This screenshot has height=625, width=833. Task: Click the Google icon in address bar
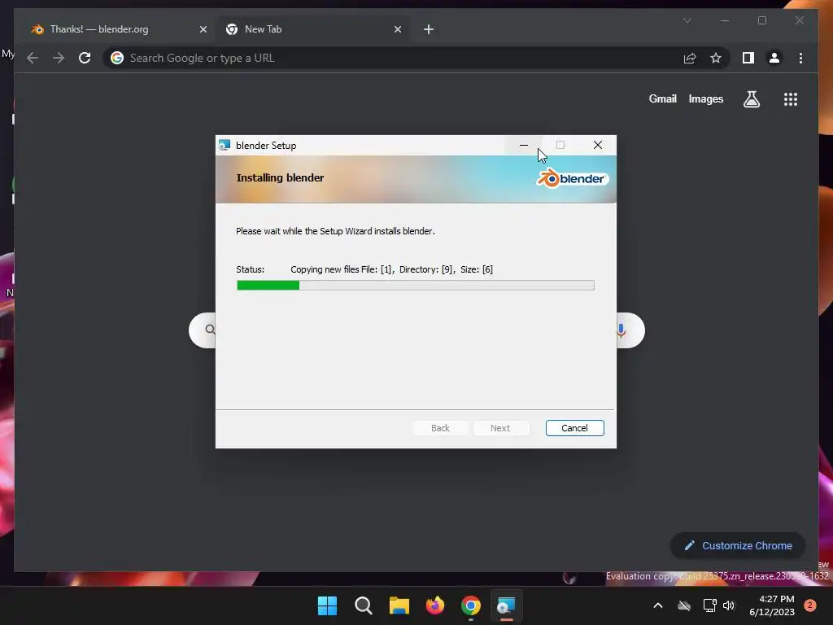point(117,58)
